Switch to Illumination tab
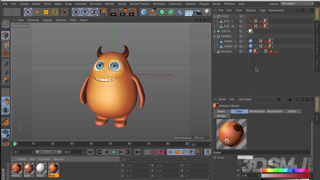This screenshot has width=320, height=180. click(274, 111)
